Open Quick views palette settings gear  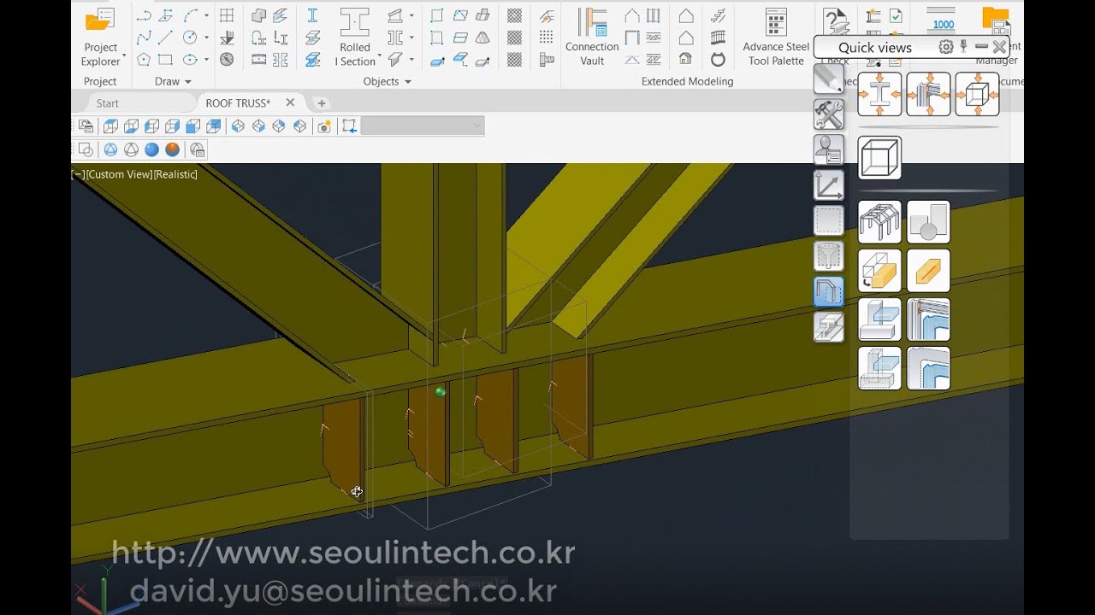tap(945, 47)
